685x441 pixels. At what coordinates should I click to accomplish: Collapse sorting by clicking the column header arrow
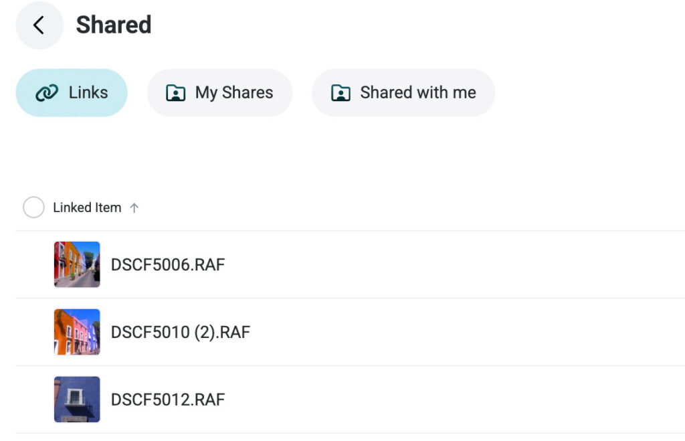[x=134, y=207]
